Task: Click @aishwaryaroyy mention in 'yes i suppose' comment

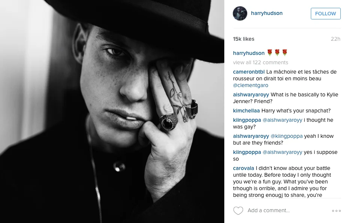Action: [282, 152]
